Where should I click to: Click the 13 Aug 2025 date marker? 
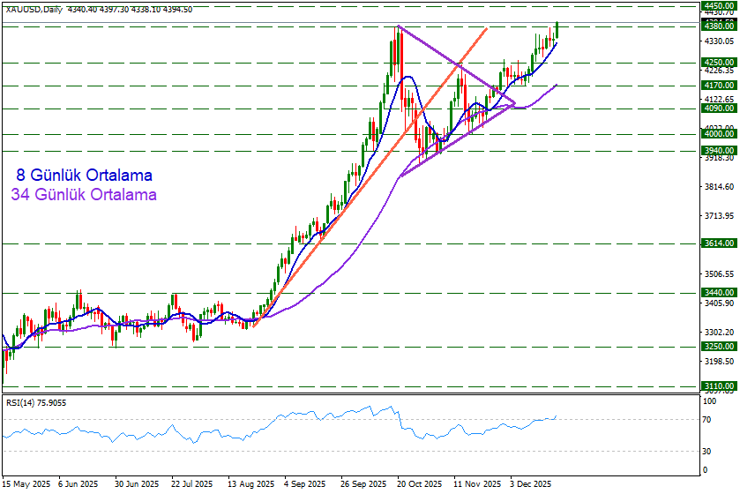coord(249,484)
